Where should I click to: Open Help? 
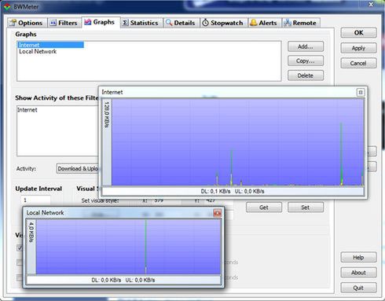click(x=358, y=257)
